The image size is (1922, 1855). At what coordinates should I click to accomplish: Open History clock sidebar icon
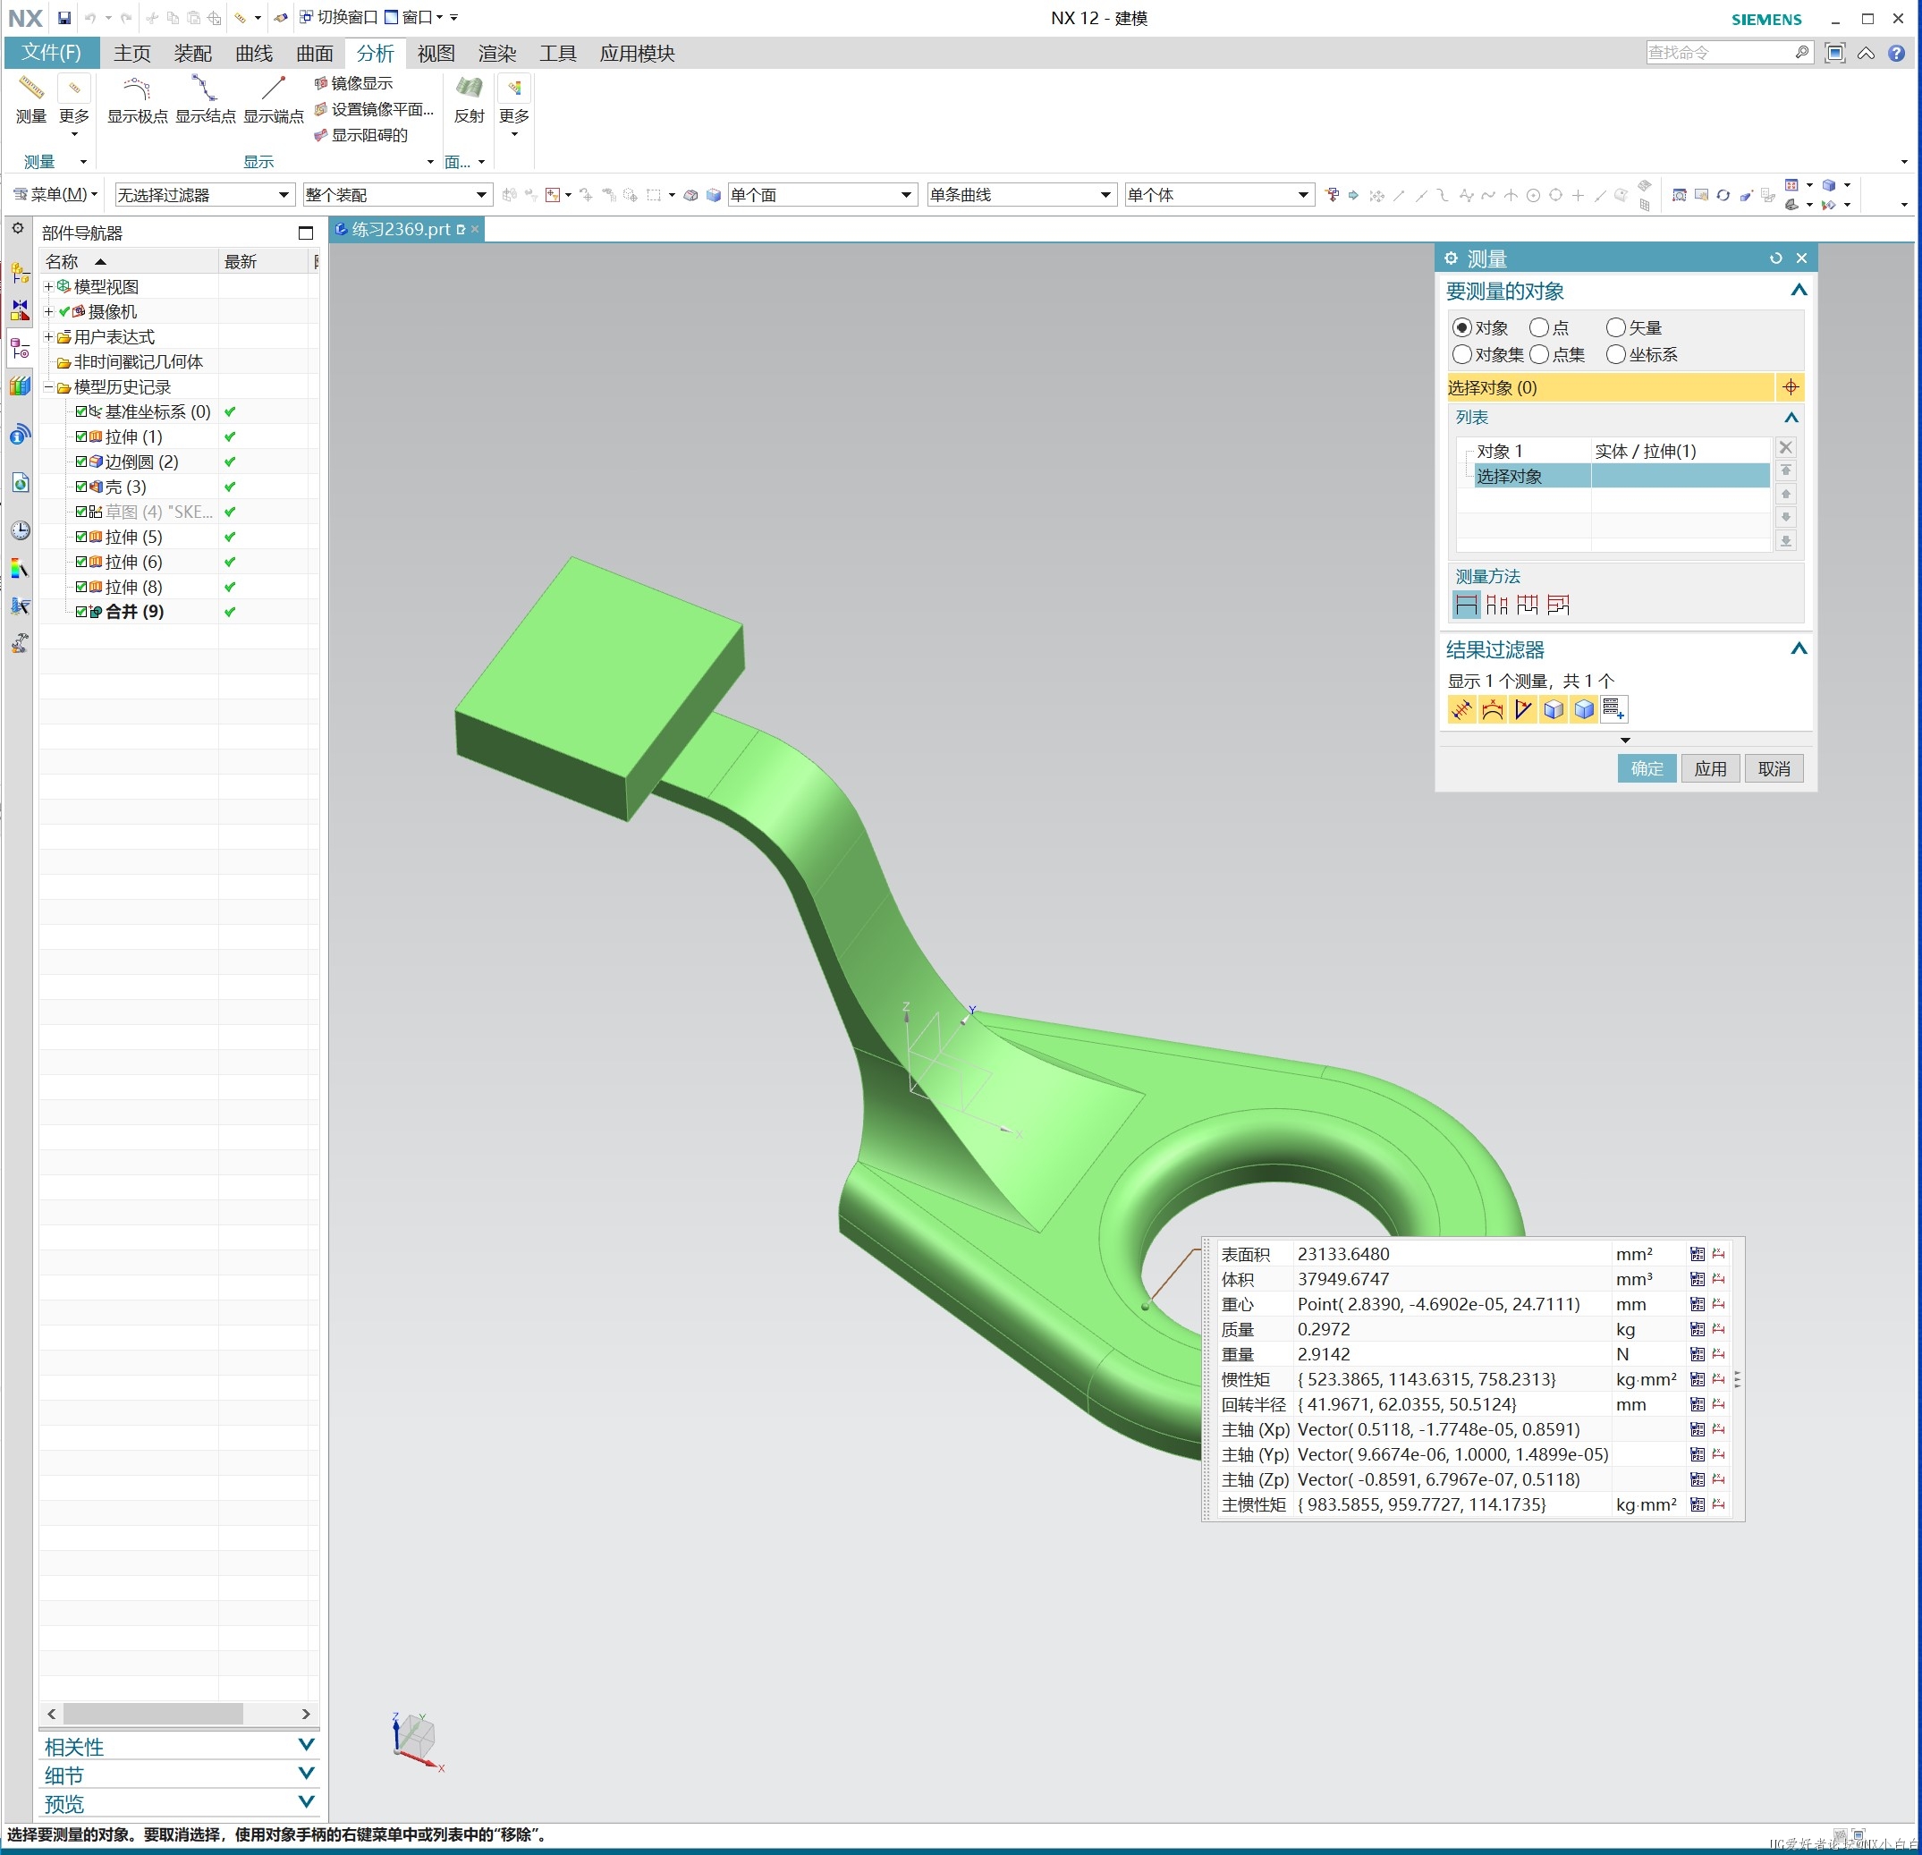coord(20,530)
